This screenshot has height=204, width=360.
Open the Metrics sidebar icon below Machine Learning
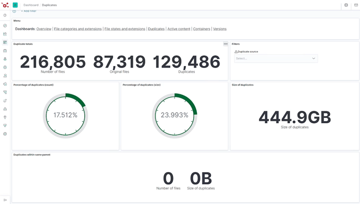pyautogui.click(x=5, y=76)
